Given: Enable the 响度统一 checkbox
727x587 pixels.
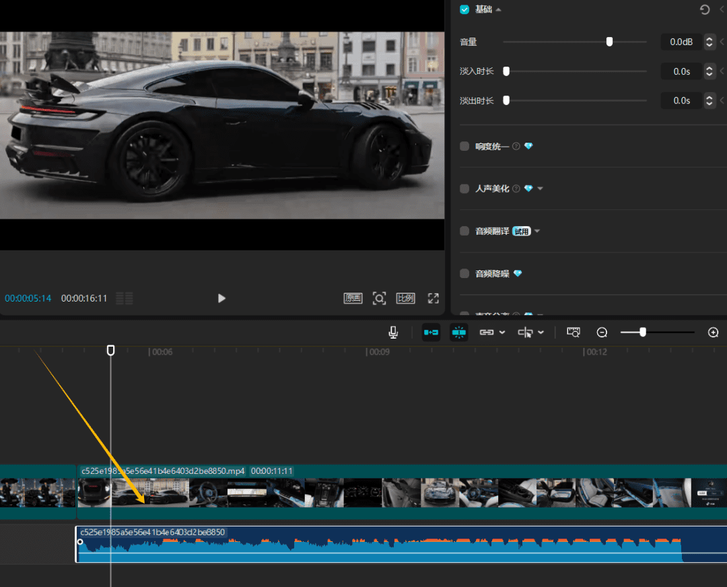Looking at the screenshot, I should coord(464,146).
